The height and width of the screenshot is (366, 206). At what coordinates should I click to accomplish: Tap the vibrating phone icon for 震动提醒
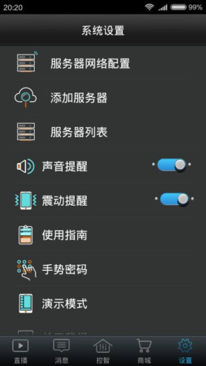[26, 200]
